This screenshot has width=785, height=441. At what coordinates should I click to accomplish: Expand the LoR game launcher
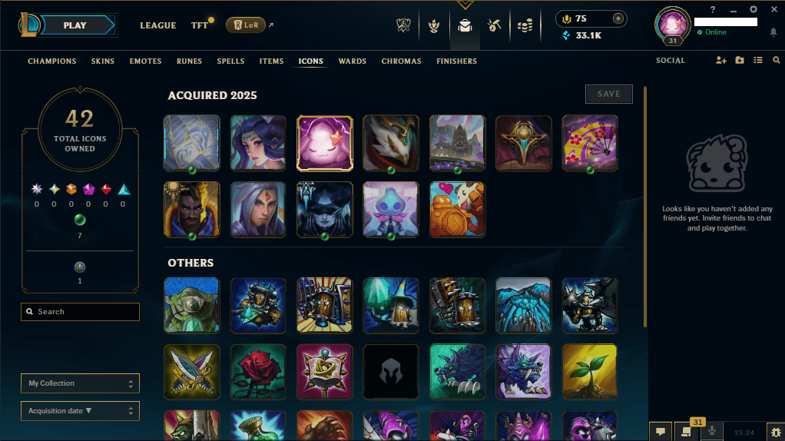[x=246, y=25]
